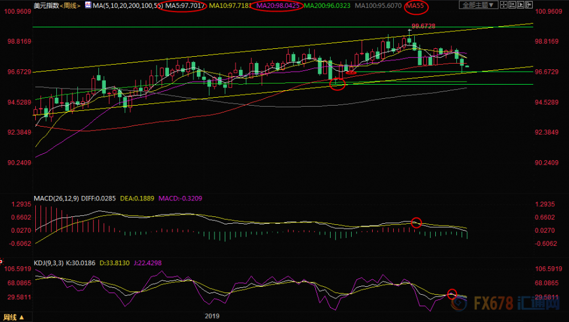Click the 90.2409 price on the right axis
Image resolution: width=569 pixels, height=322 pixels.
[546, 162]
